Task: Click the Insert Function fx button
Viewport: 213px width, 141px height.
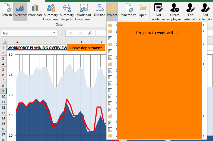Action: (x=90, y=33)
